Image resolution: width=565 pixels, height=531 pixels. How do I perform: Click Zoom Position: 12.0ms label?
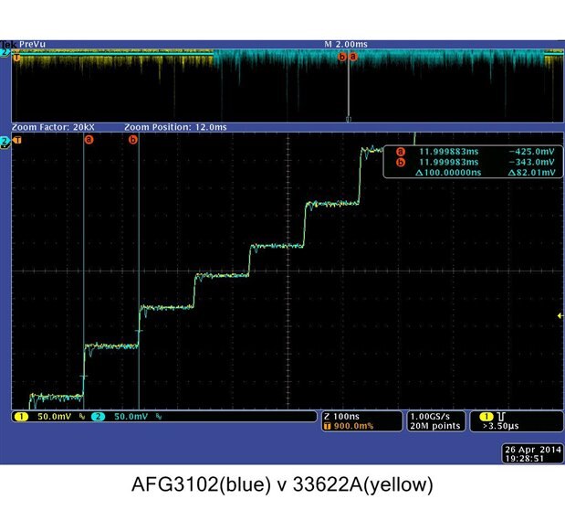coord(175,127)
